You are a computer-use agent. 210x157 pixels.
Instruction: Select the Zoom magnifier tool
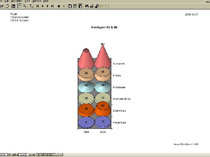[24, 6]
